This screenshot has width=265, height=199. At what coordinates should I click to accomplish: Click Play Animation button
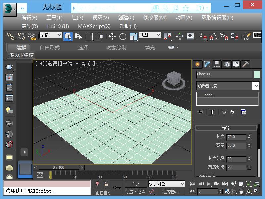[209, 184]
